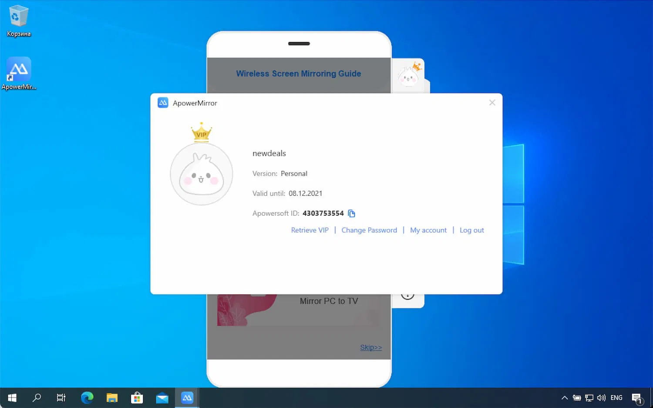
Task: Open network settings from the tray
Action: click(589, 398)
